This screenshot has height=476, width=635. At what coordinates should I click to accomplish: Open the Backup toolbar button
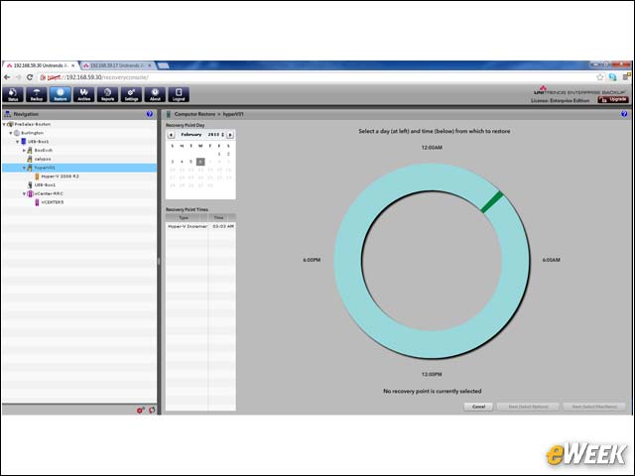(37, 94)
